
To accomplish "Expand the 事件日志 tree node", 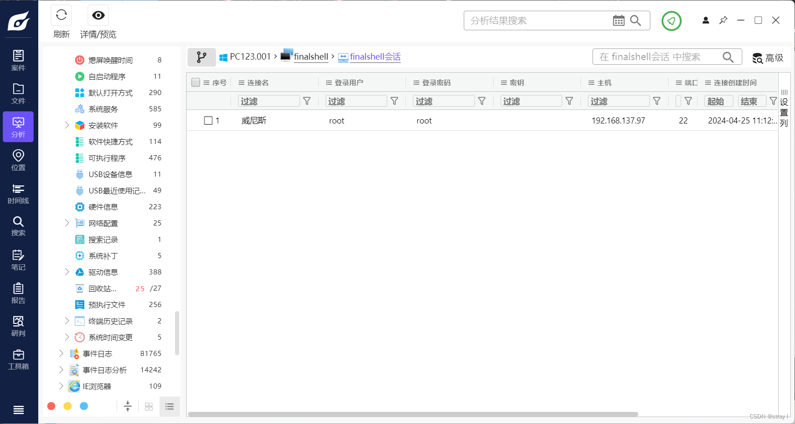I will click(61, 353).
